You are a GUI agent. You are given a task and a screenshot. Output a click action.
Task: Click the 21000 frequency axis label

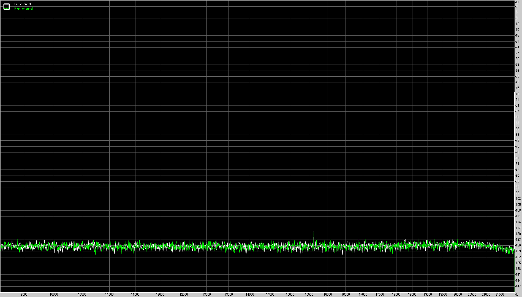click(486, 295)
